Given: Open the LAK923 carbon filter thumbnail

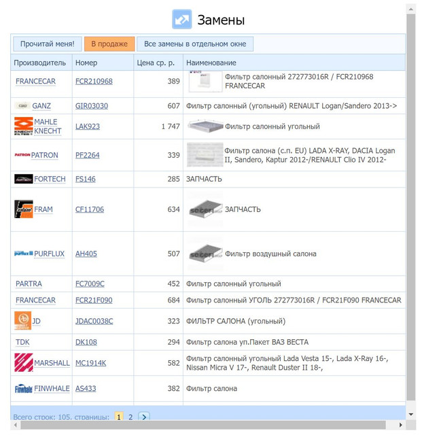Looking at the screenshot, I should [x=205, y=126].
